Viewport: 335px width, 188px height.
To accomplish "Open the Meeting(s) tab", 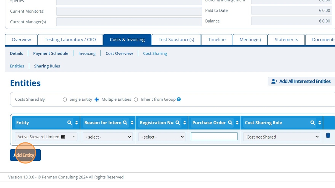I will [x=250, y=40].
